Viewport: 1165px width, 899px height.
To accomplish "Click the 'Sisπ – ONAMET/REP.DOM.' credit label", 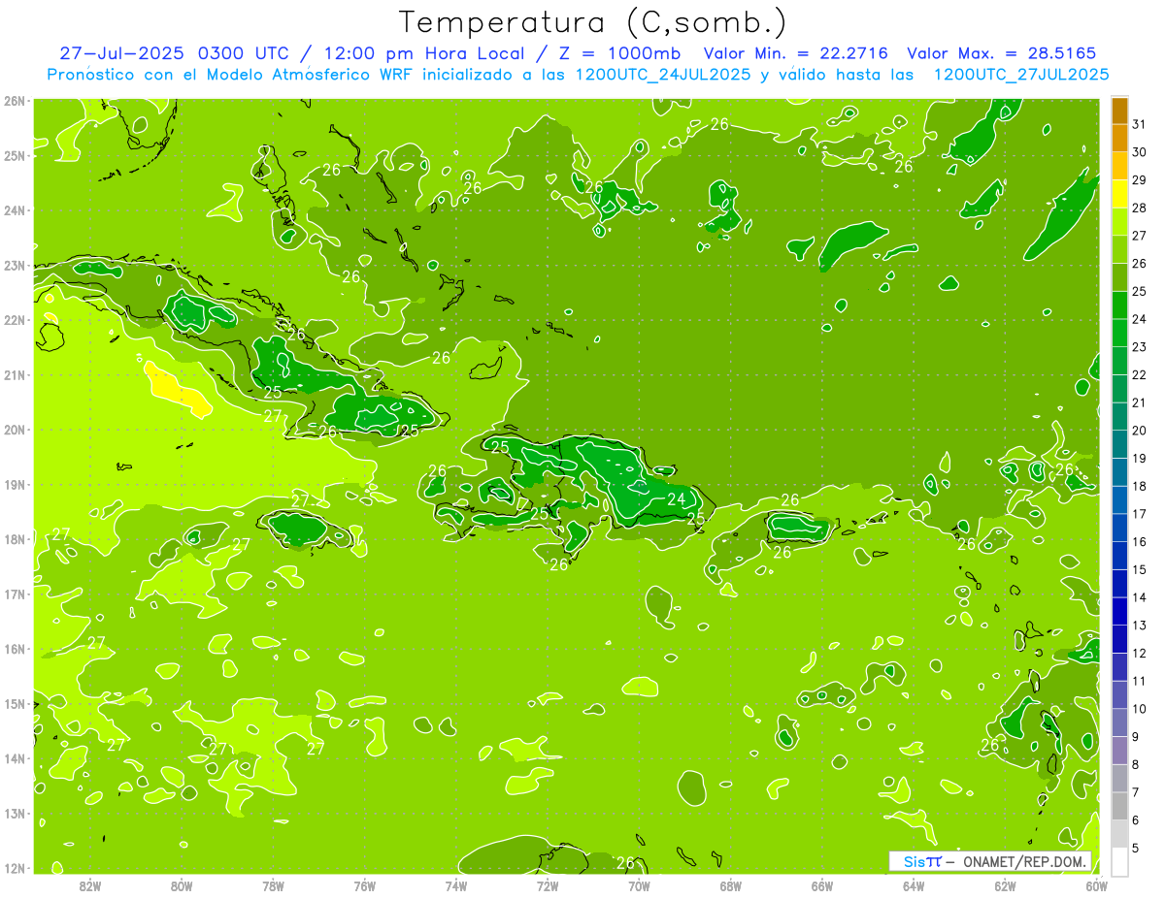I will pos(990,861).
